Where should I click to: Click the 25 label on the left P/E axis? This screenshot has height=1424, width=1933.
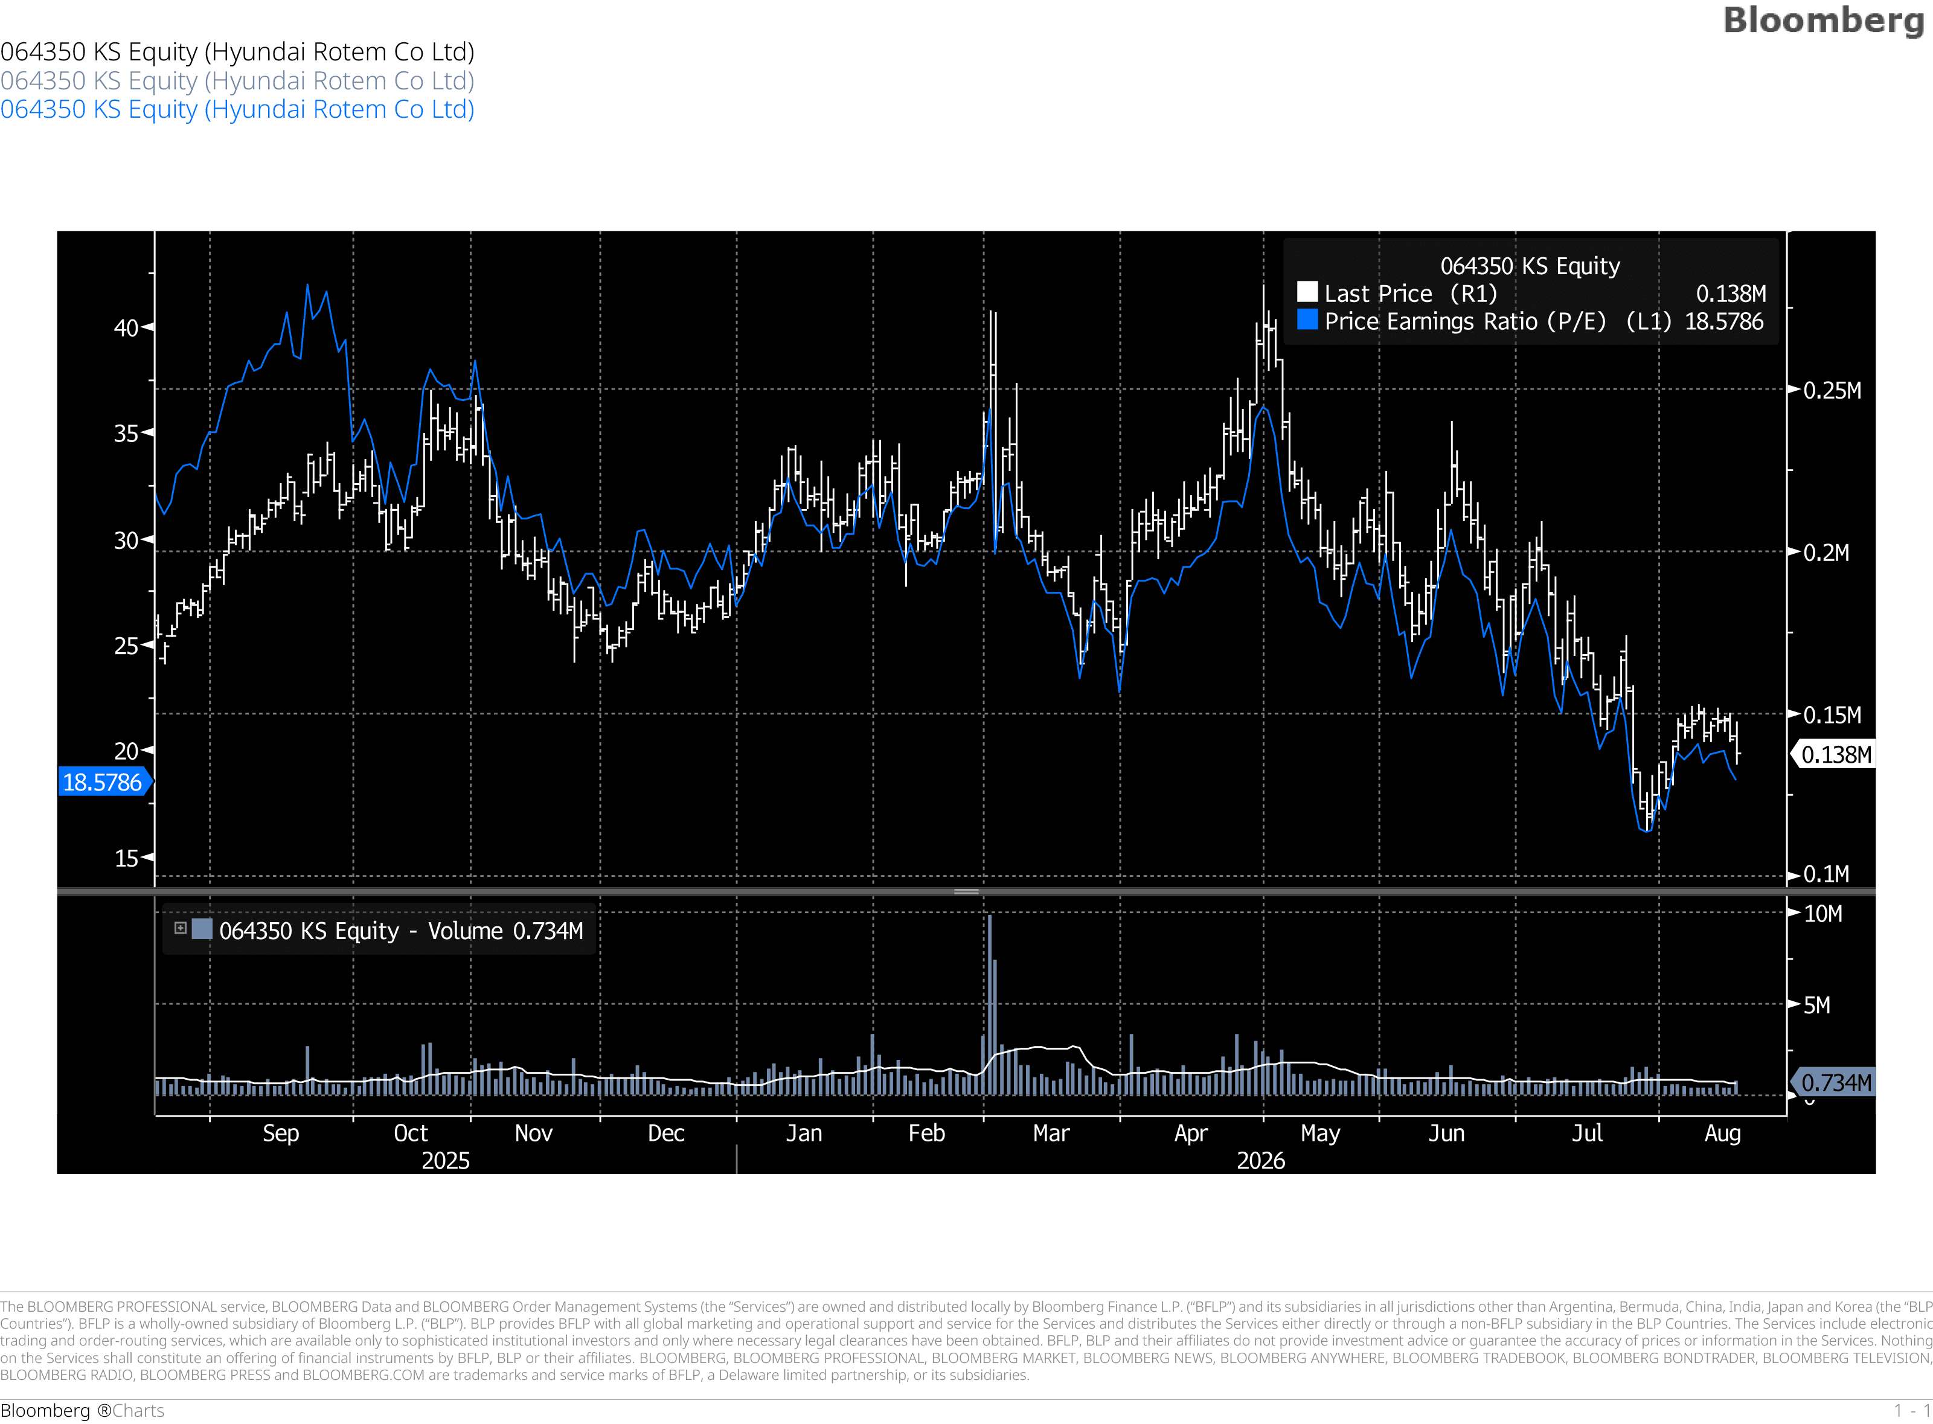tap(126, 646)
